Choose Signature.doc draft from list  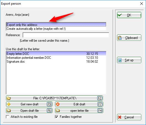pyautogui.click(x=56, y=62)
